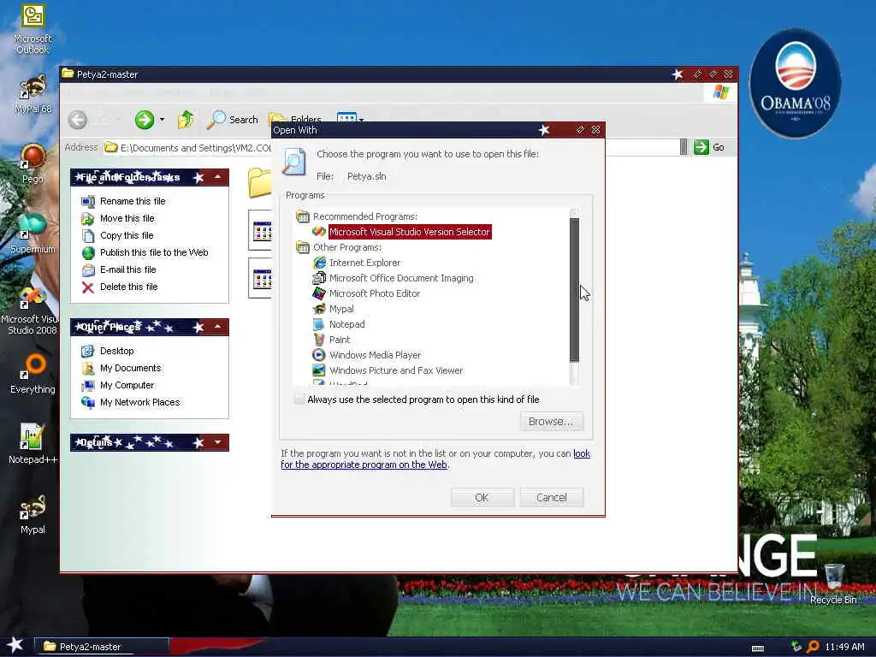Click programs list scrollbar thumb
The height and width of the screenshot is (657, 876).
pyautogui.click(x=574, y=291)
